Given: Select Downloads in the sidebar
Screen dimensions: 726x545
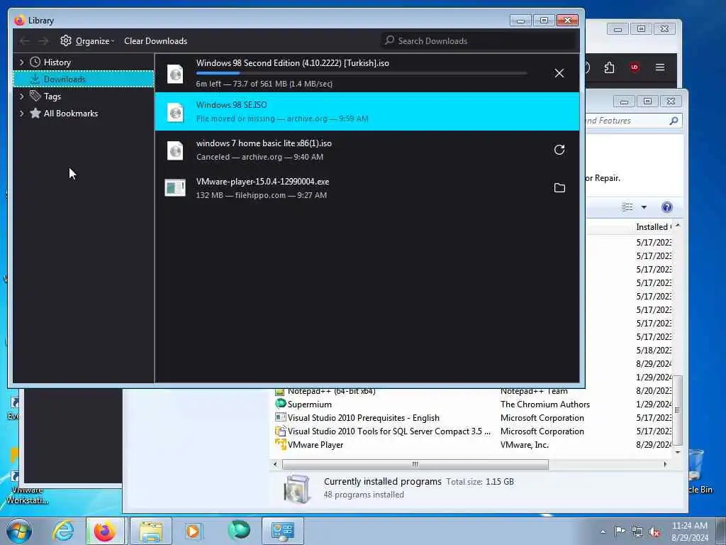Looking at the screenshot, I should click(x=84, y=79).
